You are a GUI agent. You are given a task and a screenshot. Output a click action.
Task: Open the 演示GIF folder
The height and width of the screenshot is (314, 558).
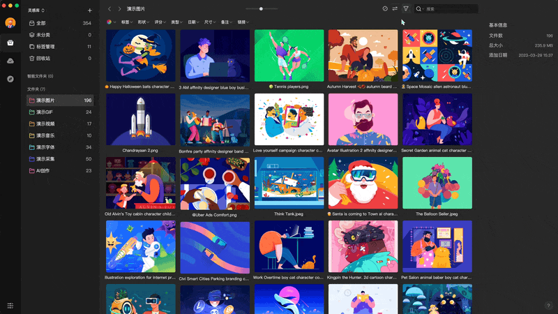tap(46, 112)
